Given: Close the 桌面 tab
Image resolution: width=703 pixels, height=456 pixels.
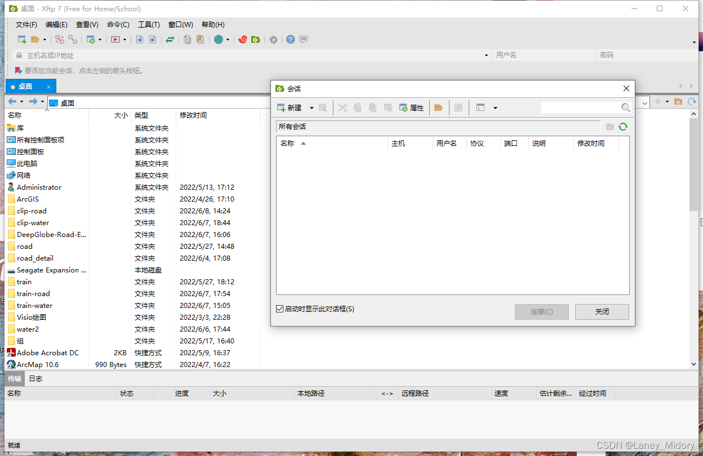Looking at the screenshot, I should (x=48, y=87).
